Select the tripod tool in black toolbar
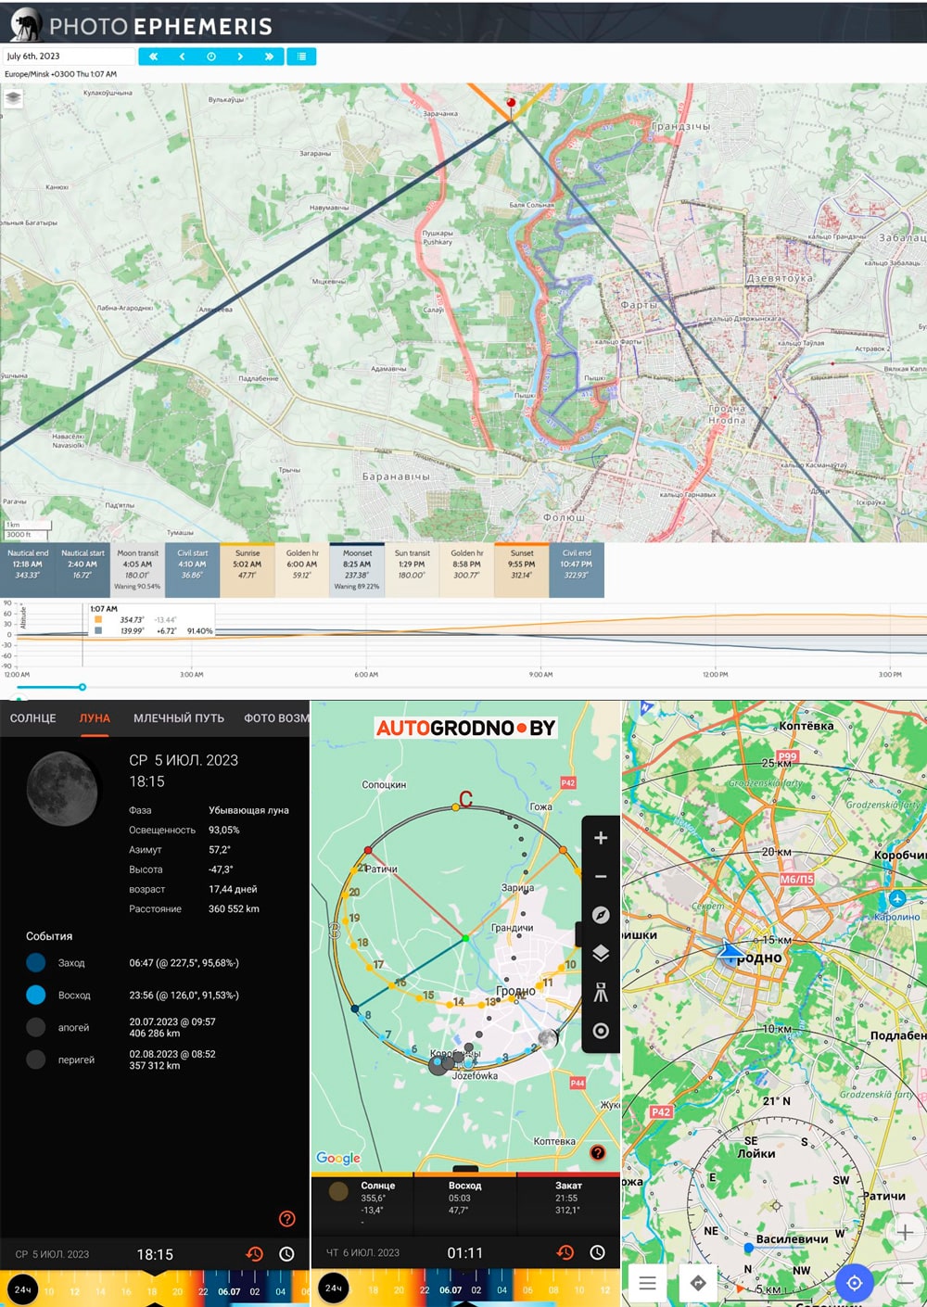This screenshot has height=1307, width=927. [601, 993]
